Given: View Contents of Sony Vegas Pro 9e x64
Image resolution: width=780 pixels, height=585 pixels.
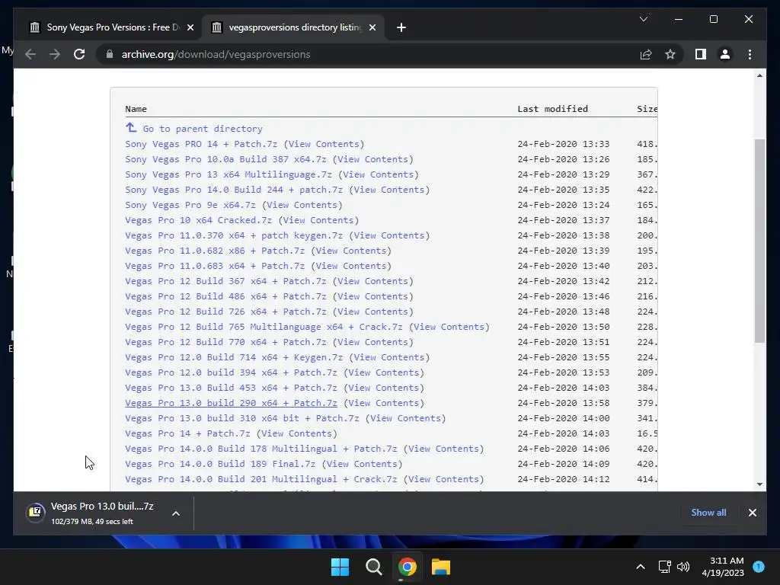Looking at the screenshot, I should 302,204.
